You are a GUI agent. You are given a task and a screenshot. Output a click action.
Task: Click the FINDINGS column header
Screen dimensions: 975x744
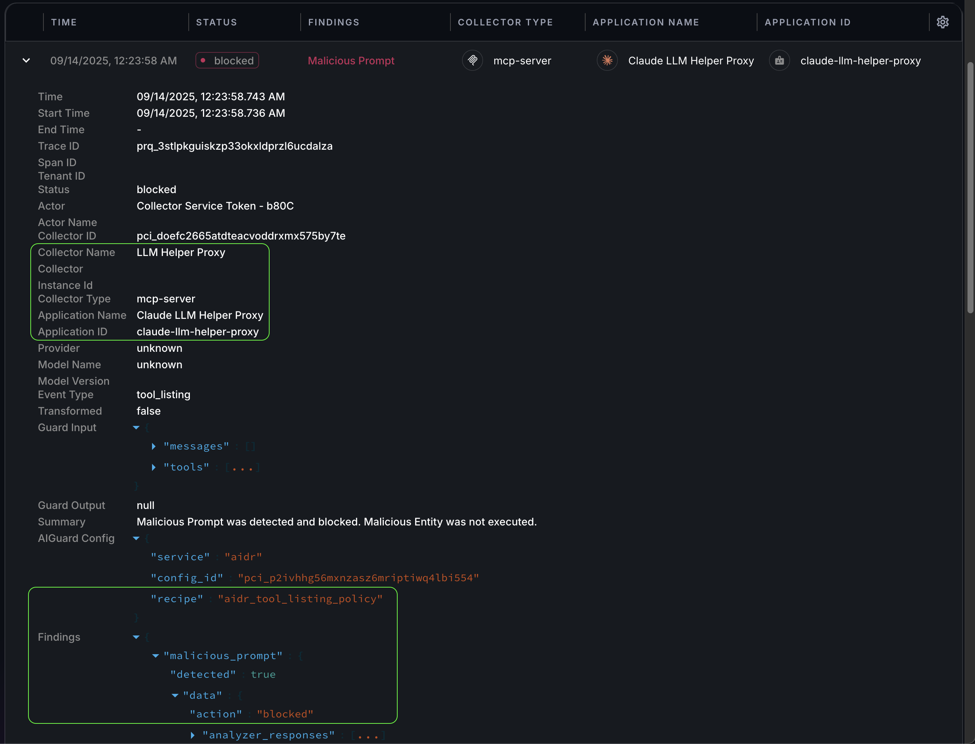[334, 22]
